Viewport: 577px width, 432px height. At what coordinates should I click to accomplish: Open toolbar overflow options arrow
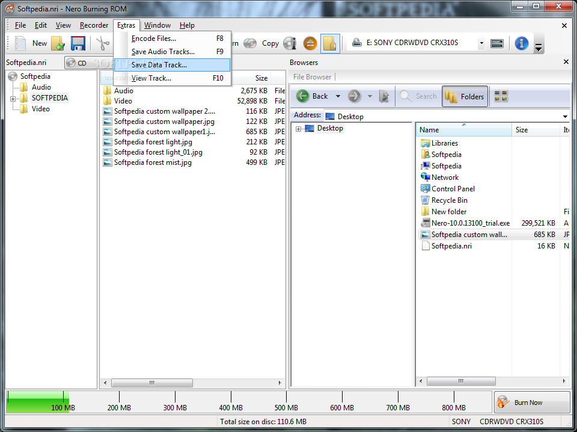(539, 47)
